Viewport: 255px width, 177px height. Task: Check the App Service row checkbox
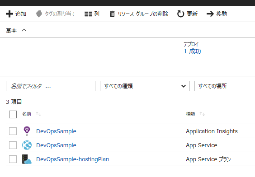[13, 145]
